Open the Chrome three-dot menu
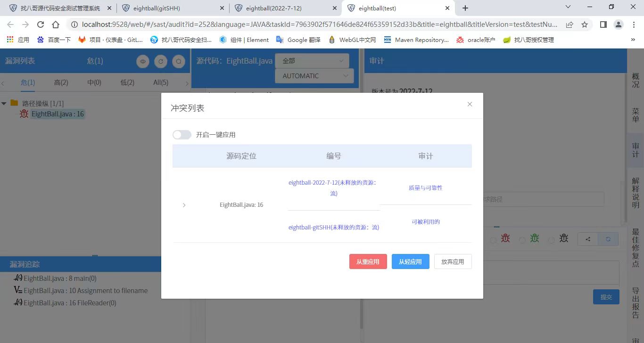The width and height of the screenshot is (644, 343). click(x=634, y=24)
